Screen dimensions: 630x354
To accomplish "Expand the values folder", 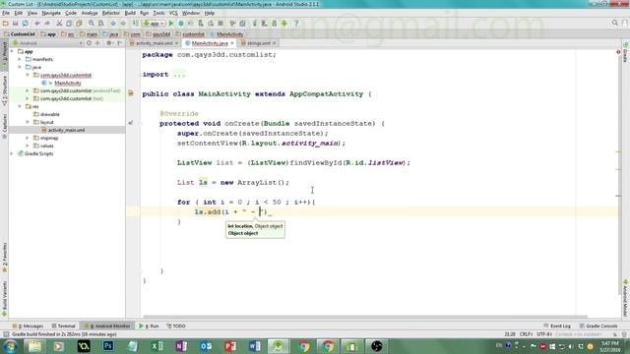I will [28, 146].
